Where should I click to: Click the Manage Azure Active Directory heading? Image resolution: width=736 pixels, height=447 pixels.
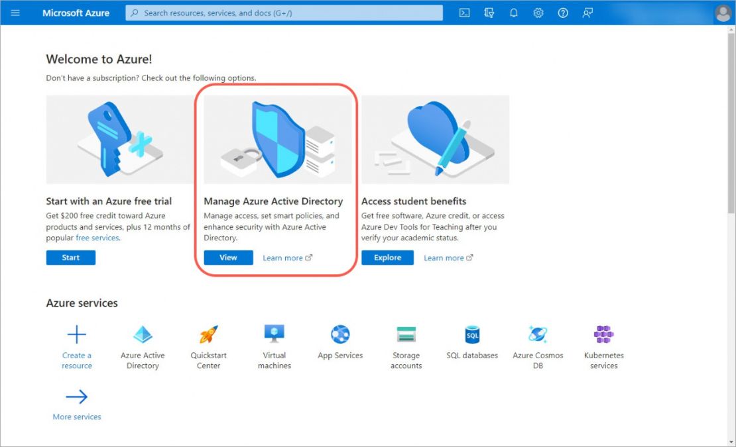pyautogui.click(x=273, y=201)
